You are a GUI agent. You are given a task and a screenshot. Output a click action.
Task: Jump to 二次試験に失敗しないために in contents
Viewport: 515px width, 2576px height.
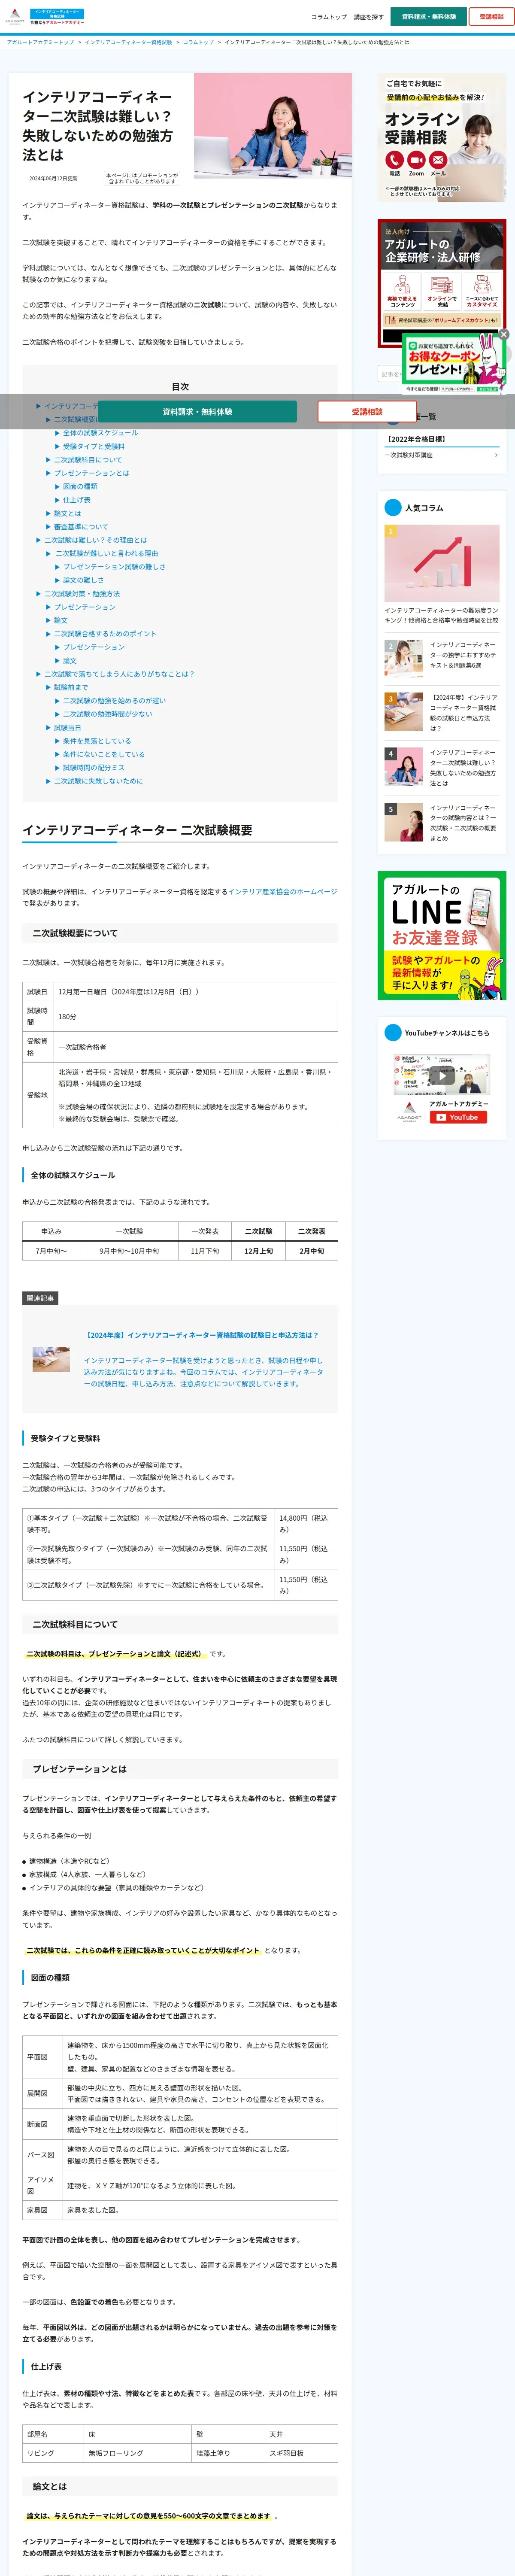coord(98,781)
